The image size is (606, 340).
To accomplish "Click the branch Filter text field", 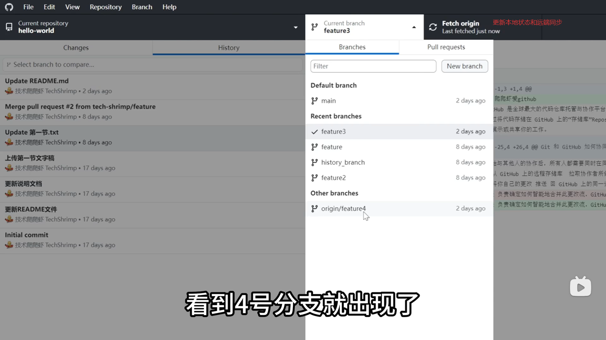I will [373, 66].
